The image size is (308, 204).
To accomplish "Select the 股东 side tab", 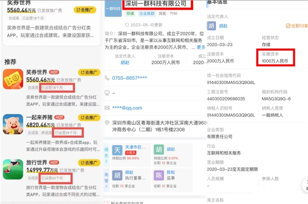I will click(106, 155).
